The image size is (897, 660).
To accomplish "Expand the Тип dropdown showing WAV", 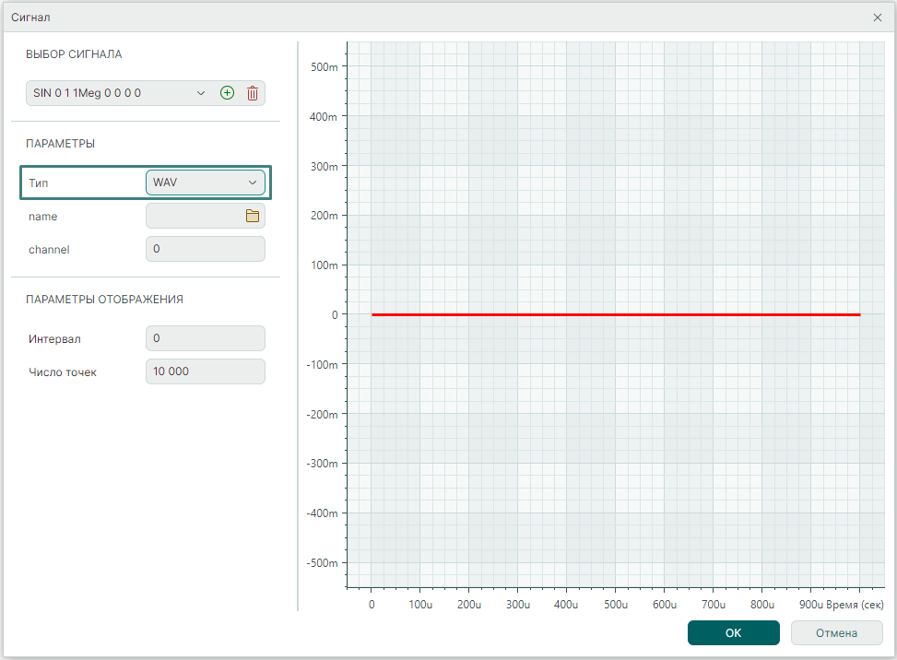I will (x=205, y=183).
